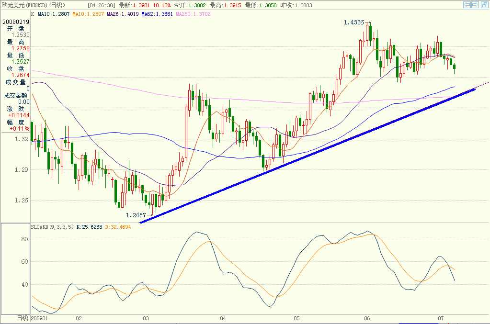Click the K:25.6268 stochastic value

click(x=90, y=227)
